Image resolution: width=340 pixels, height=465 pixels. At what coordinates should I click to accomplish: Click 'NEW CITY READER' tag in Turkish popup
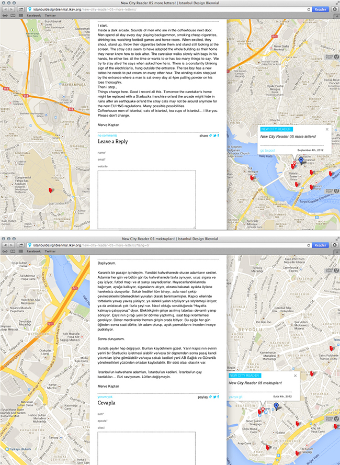coord(245,376)
